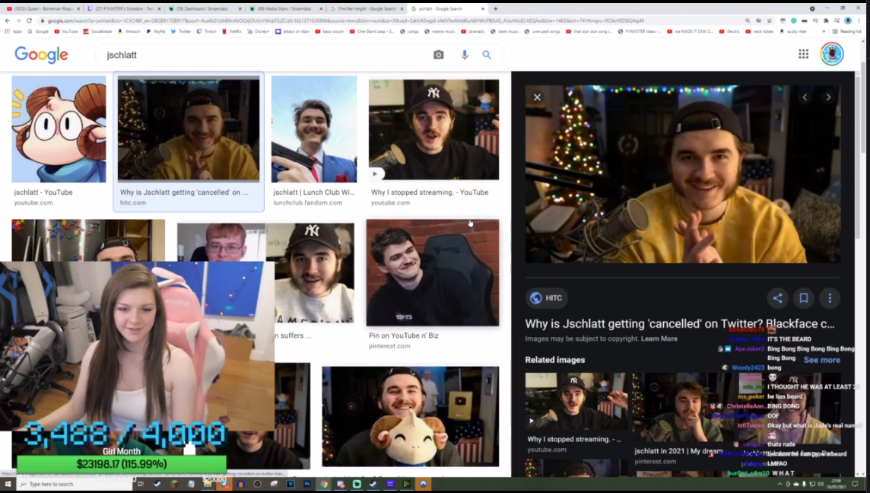Bookmark this page with the star icon
870x493 pixels.
click(x=769, y=21)
